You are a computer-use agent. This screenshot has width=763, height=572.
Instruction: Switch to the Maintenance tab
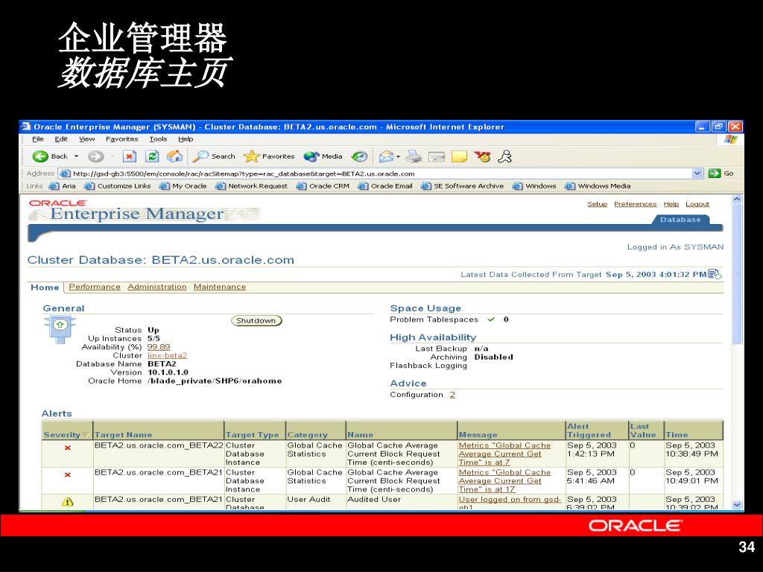tap(220, 287)
